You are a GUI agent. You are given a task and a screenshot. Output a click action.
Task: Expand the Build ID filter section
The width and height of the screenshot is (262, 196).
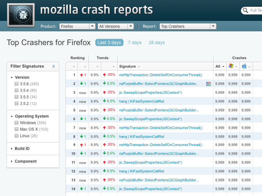click(11, 149)
